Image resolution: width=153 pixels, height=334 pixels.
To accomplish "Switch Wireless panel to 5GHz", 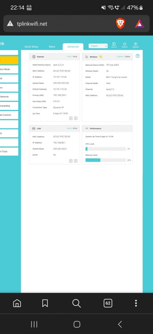I will (x=128, y=57).
